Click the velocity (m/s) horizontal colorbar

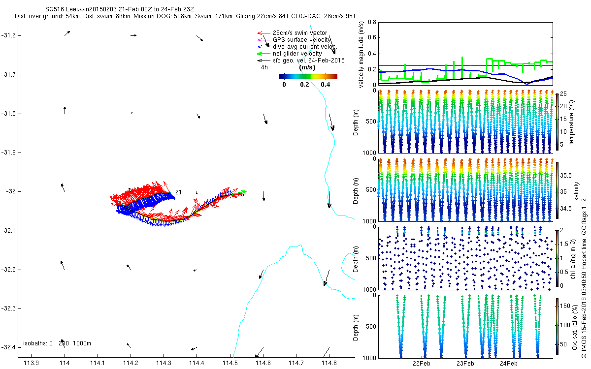coord(307,76)
